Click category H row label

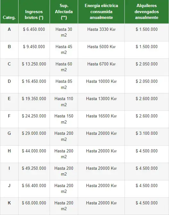tap(9, 151)
